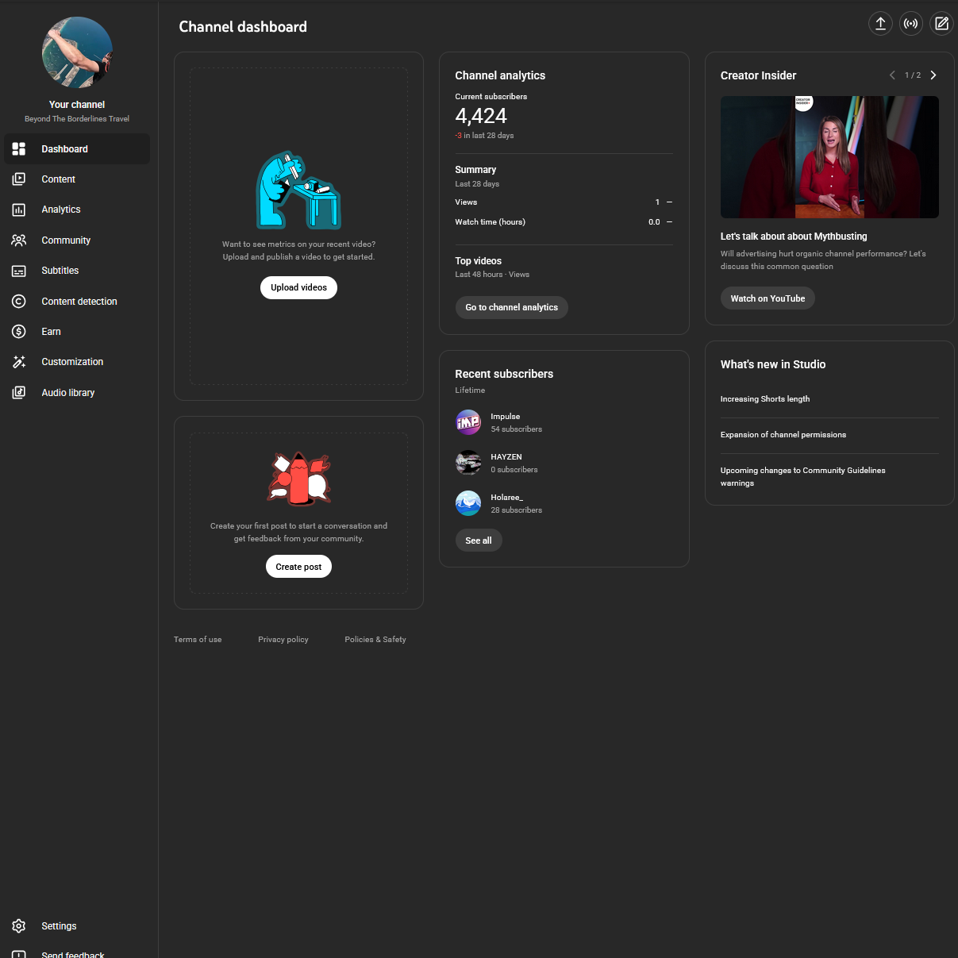Click the upload videos arrow icon

(x=880, y=24)
